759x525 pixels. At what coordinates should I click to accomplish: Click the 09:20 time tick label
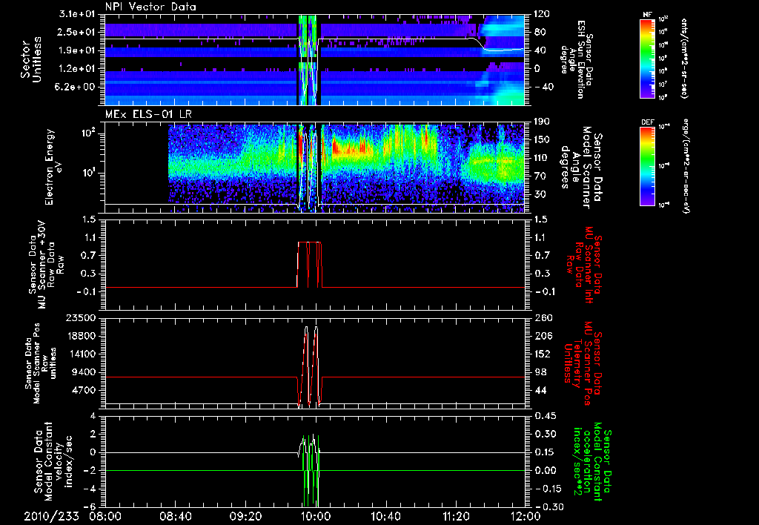[246, 516]
